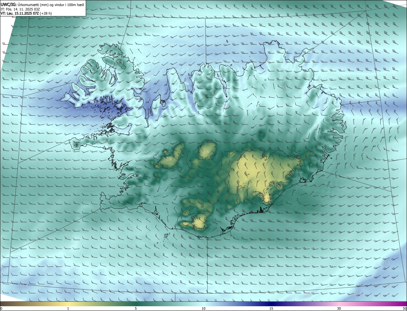
Task: Click the colorbar tick label 50
Action: coord(404,309)
